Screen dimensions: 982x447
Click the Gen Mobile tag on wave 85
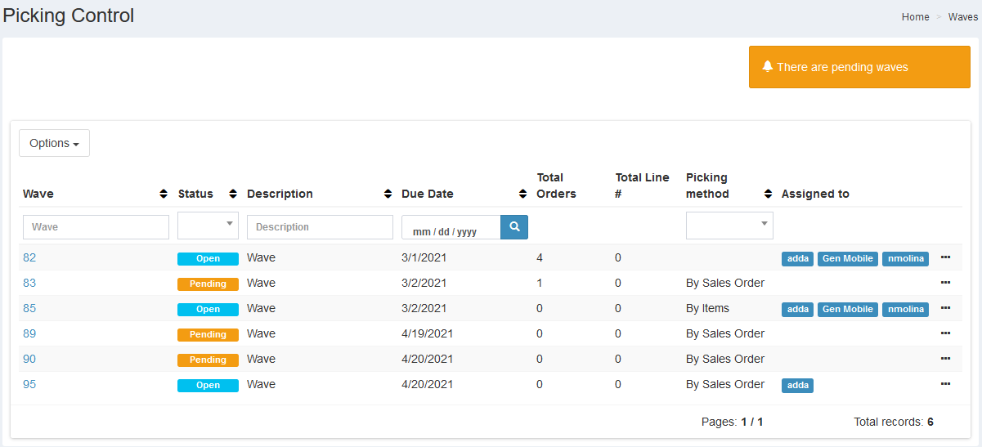847,309
